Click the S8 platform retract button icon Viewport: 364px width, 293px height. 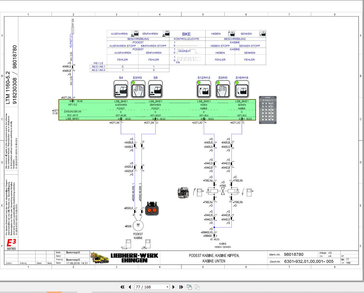(x=155, y=89)
